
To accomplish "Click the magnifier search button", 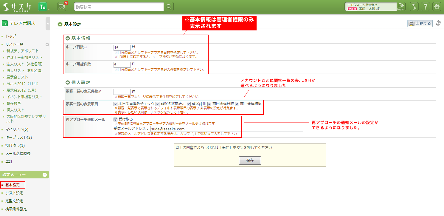I will [x=169, y=7].
